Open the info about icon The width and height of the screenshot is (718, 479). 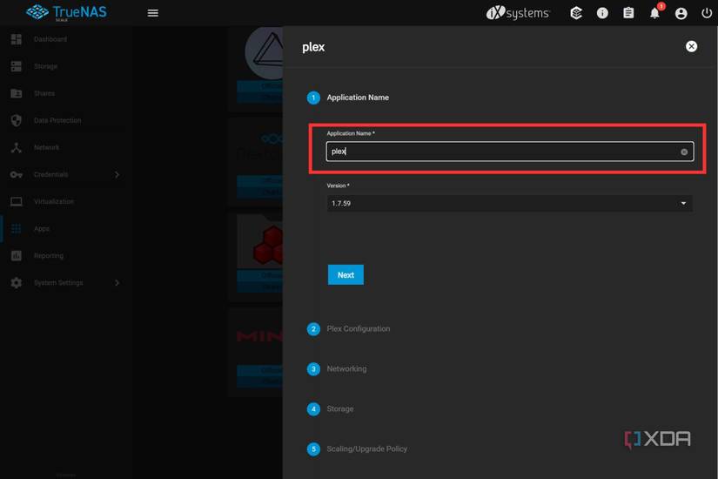602,13
